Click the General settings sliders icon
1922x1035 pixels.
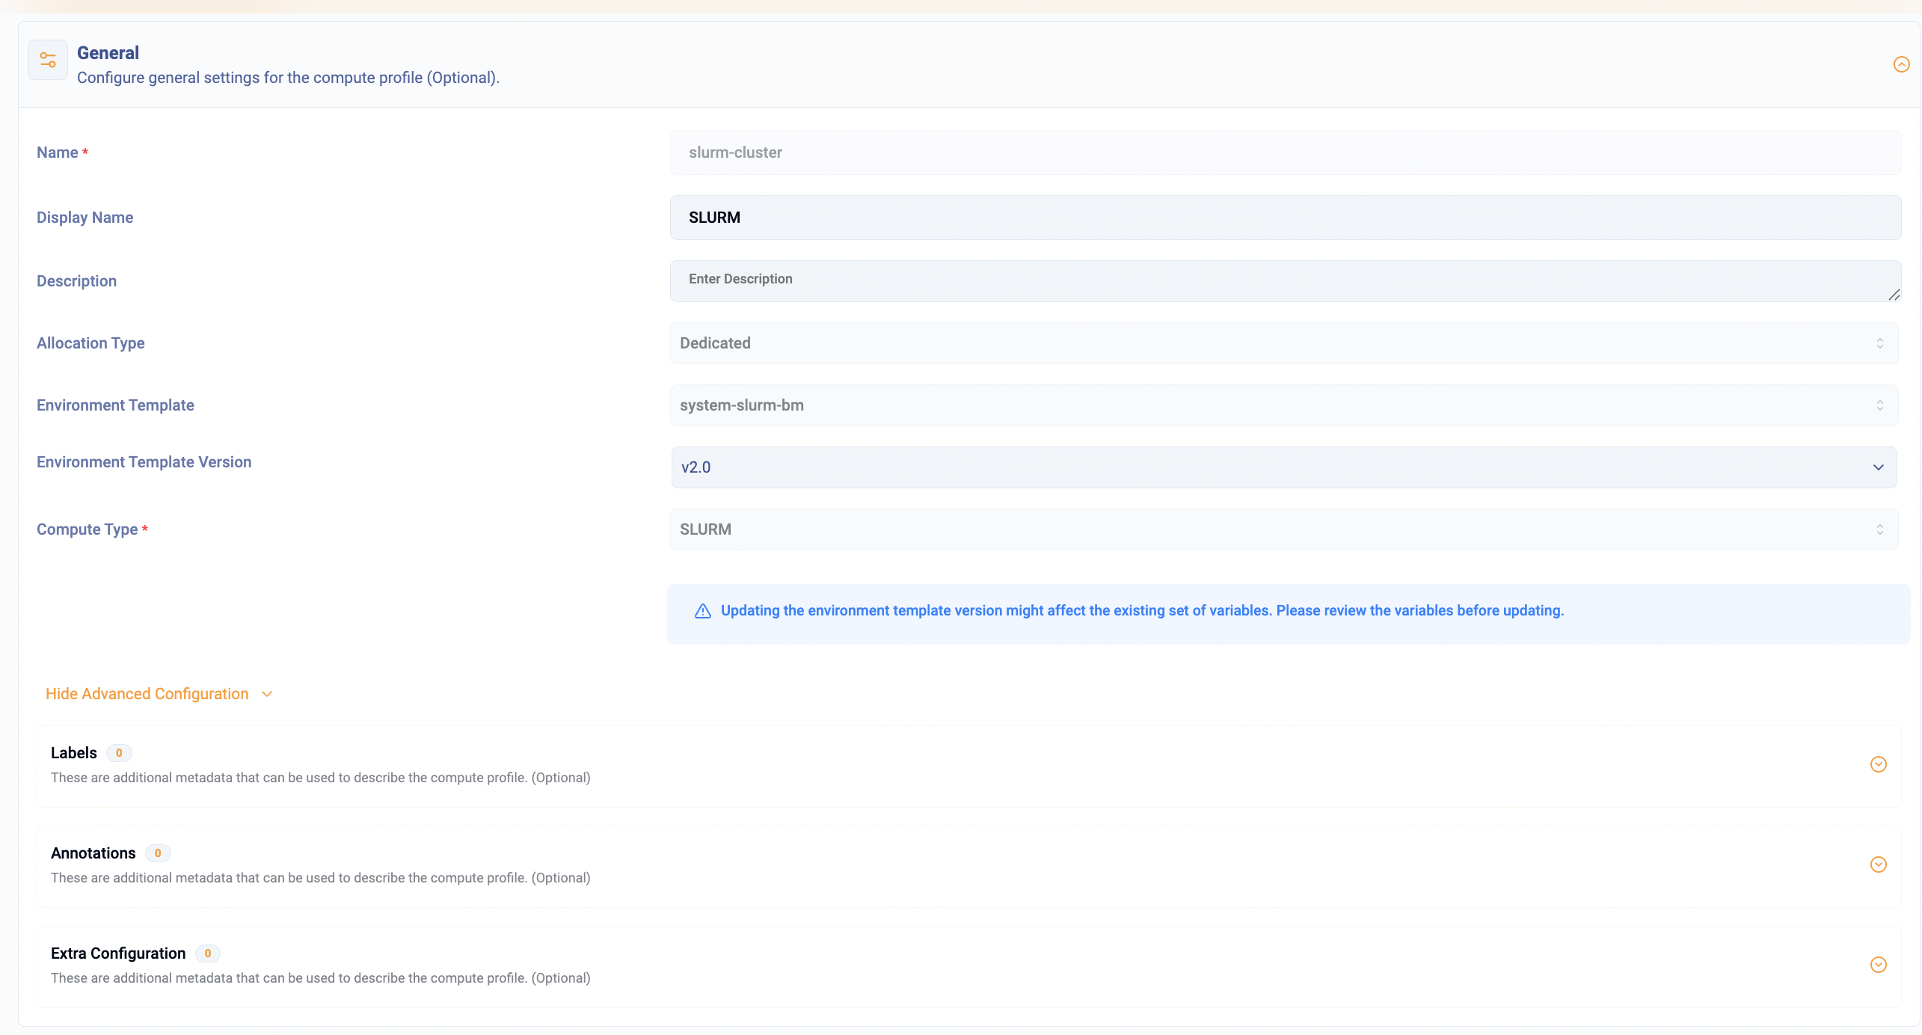[x=48, y=60]
